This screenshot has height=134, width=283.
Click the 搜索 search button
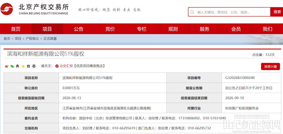point(276,12)
